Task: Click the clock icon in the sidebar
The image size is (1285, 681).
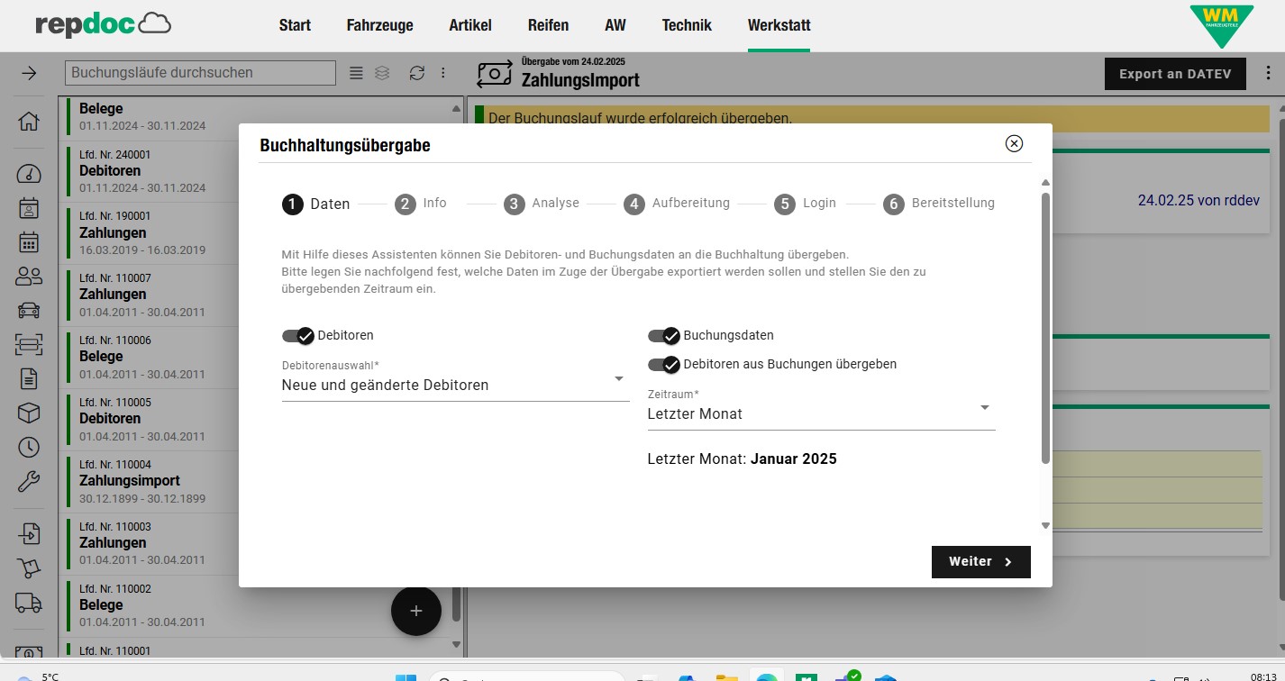Action: [x=29, y=448]
